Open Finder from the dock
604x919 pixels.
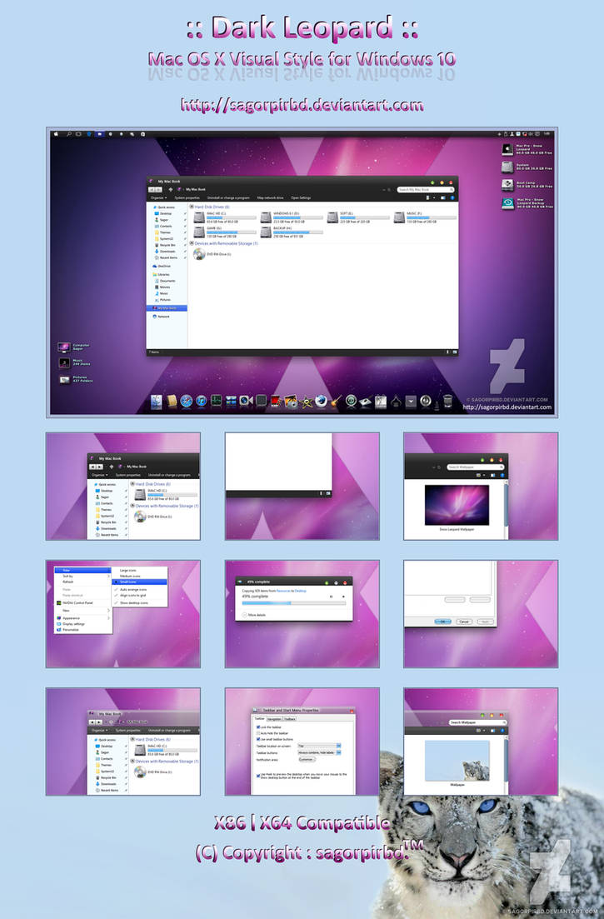point(157,402)
